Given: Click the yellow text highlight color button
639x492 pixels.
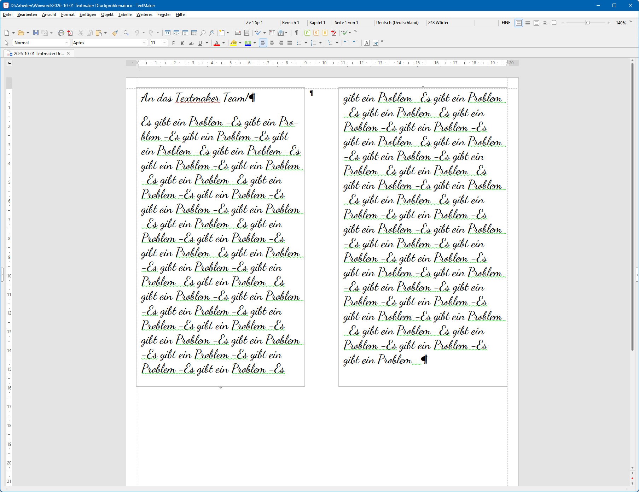Looking at the screenshot, I should [x=233, y=43].
